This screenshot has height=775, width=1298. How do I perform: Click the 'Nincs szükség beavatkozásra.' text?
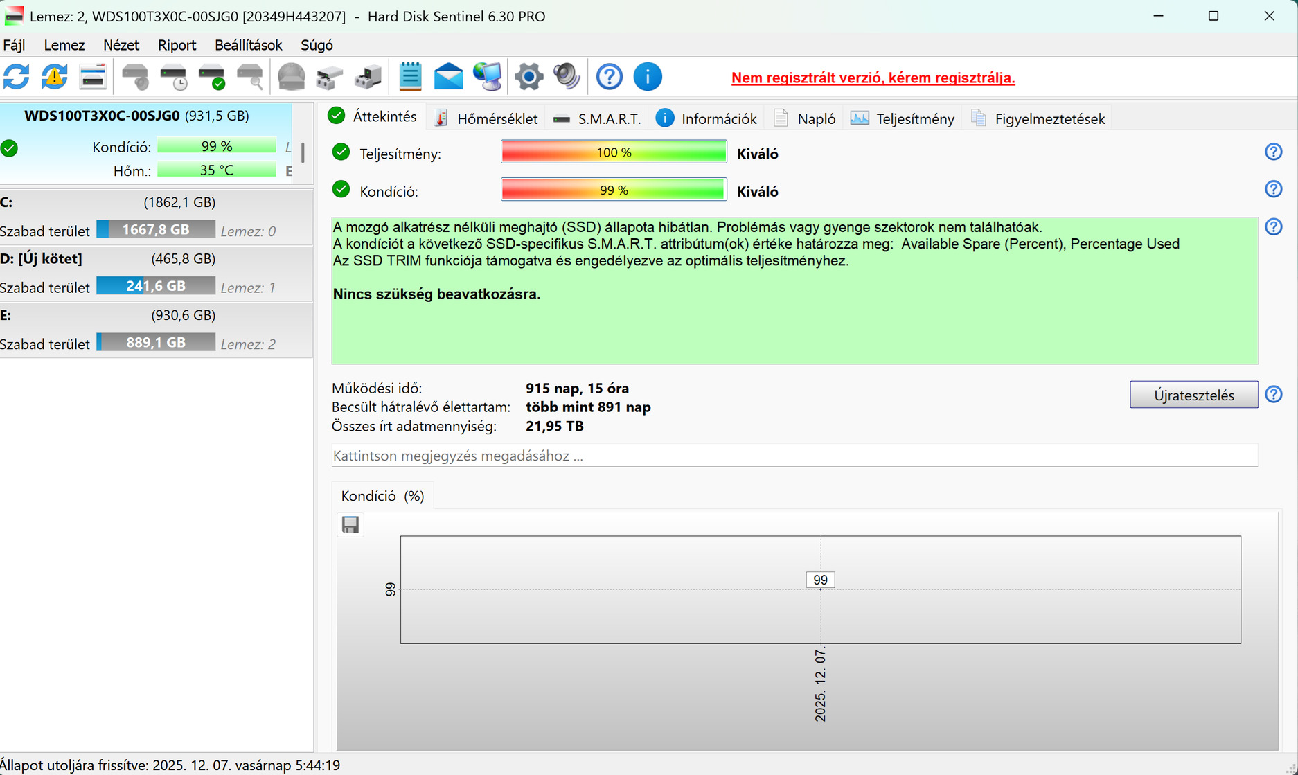pos(436,294)
